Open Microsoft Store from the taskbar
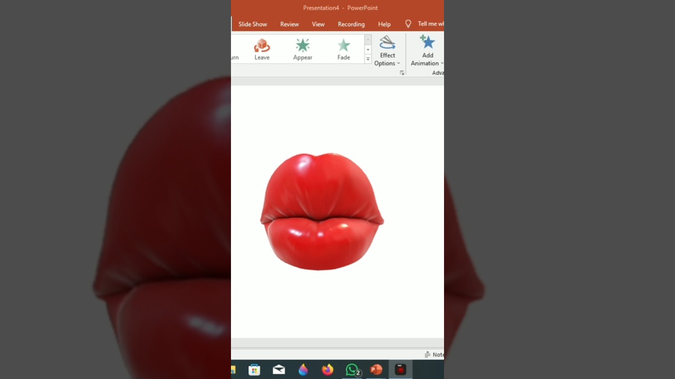Viewport: 675px width, 379px height. click(254, 370)
